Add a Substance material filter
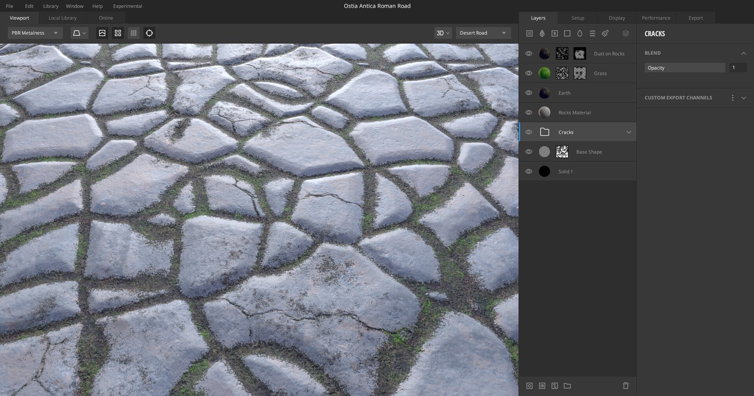 [554, 33]
